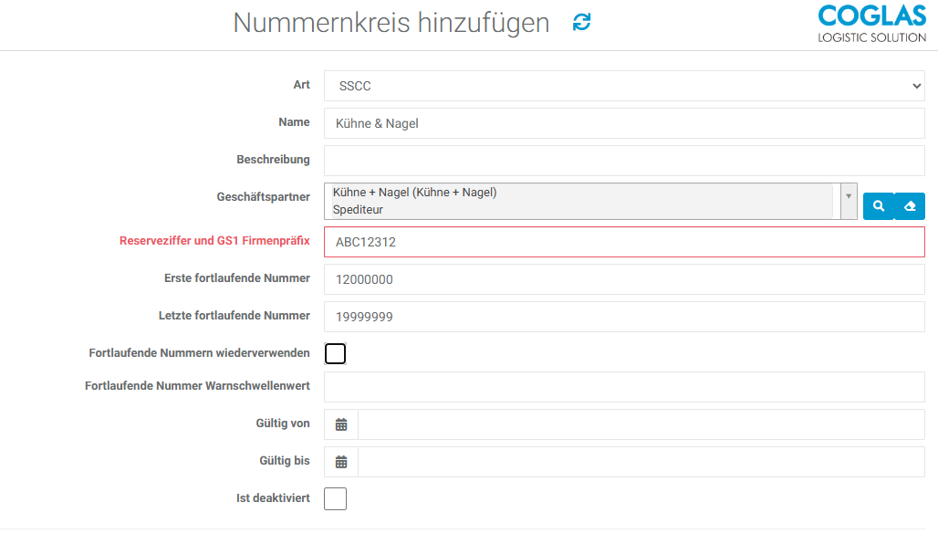This screenshot has width=938, height=544.
Task: Expand the Geschäftspartner dropdown arrow
Action: click(x=849, y=201)
